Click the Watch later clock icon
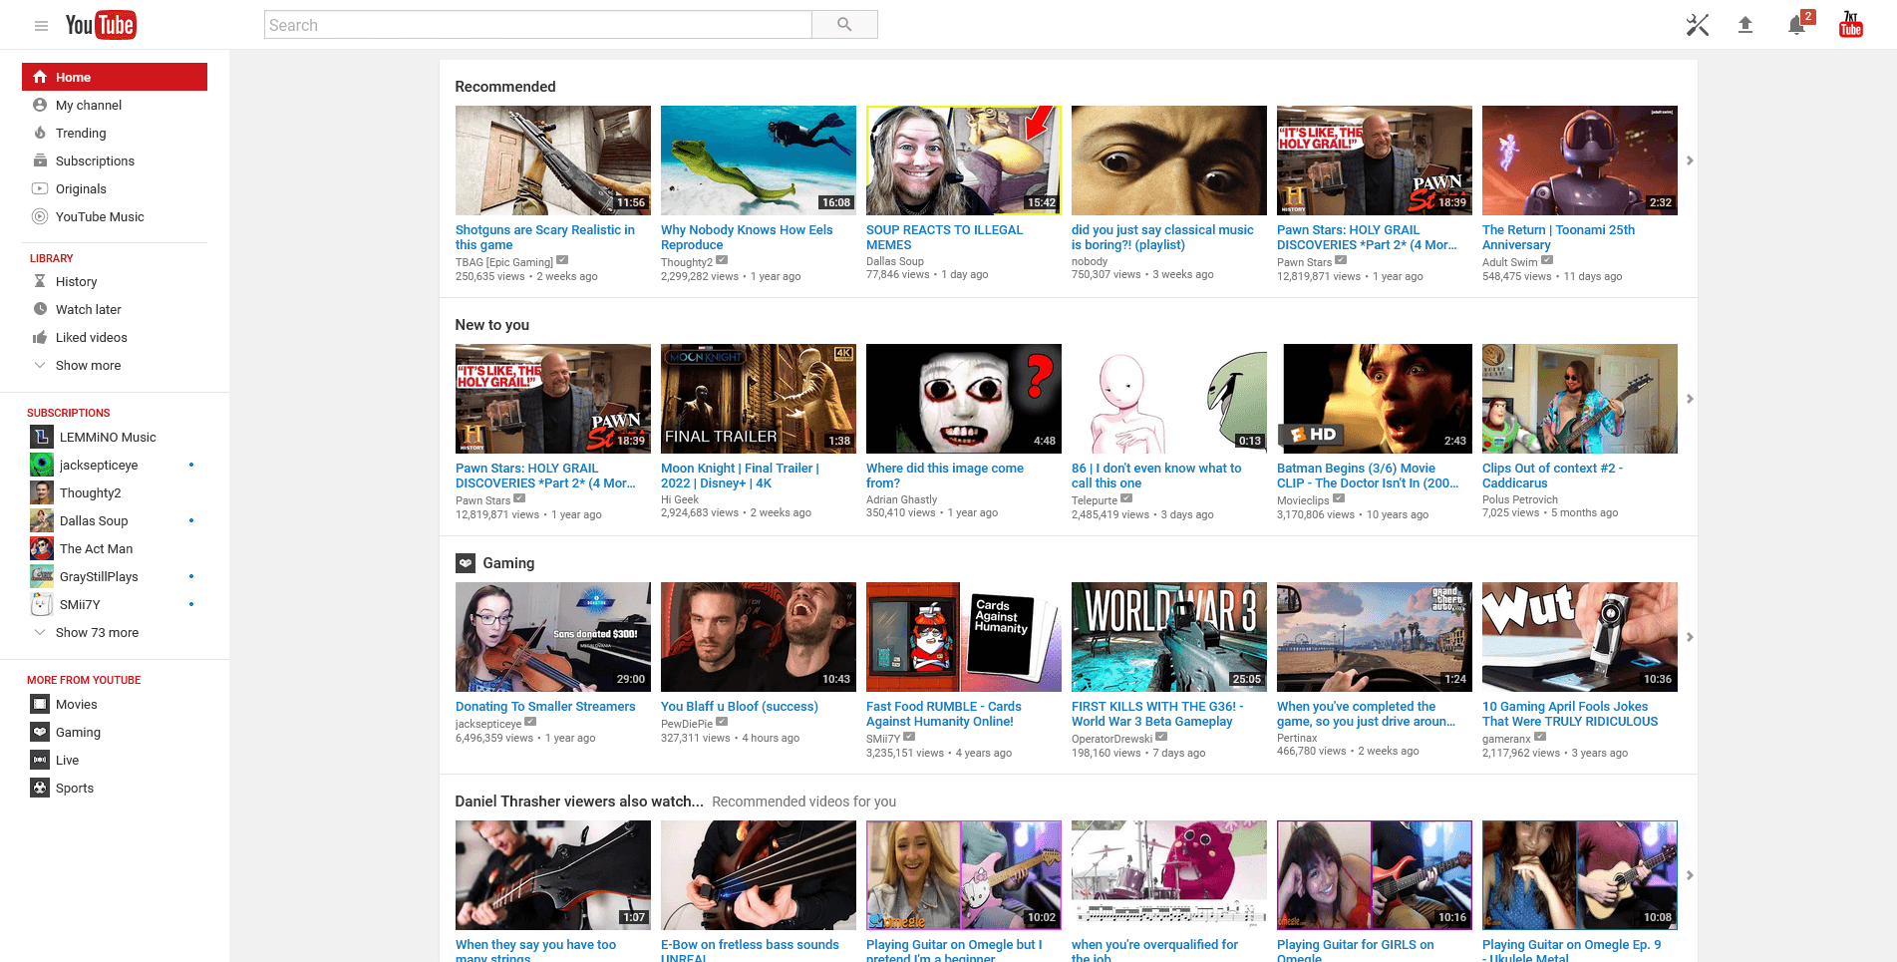 coord(40,309)
